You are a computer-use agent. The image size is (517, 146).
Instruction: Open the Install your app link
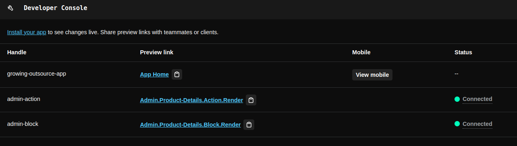click(x=27, y=32)
